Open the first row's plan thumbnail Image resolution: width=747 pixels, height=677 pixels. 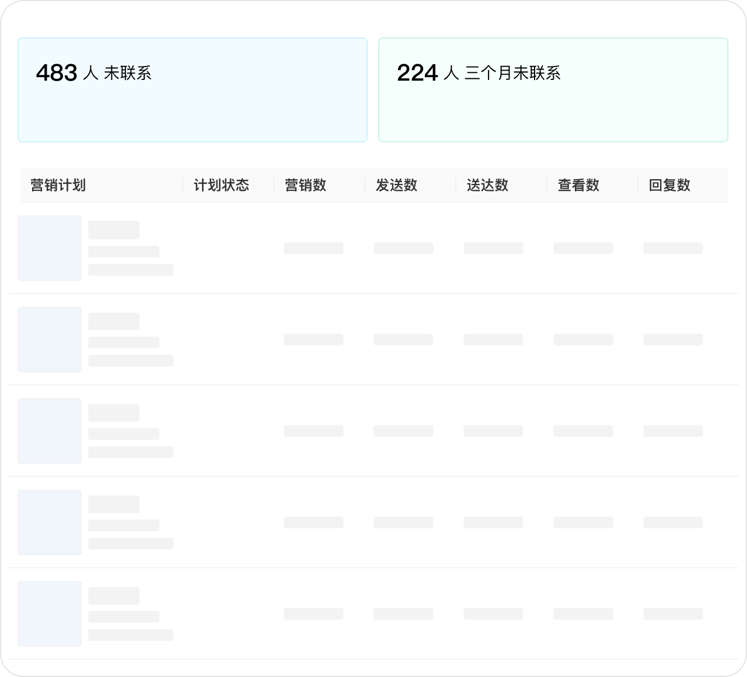pos(50,248)
